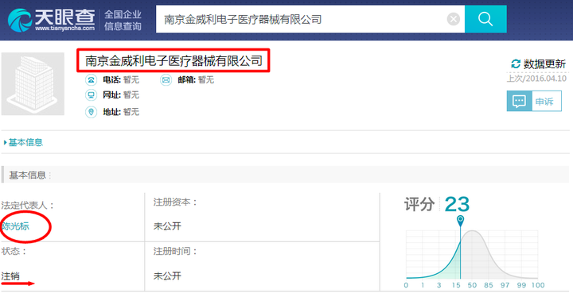Image resolution: width=573 pixels, height=293 pixels.
Task: Click the 未公开 value under 注册资本
Action: tap(167, 226)
